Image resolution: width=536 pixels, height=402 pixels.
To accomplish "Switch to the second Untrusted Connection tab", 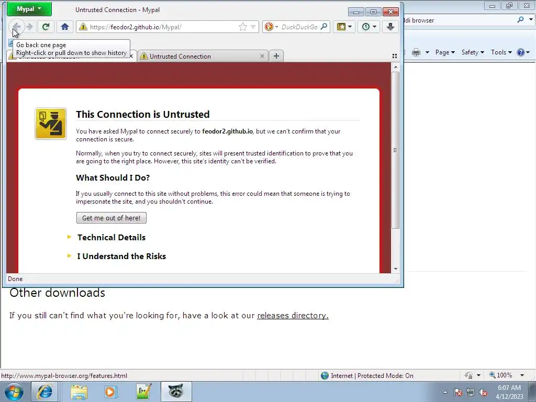I will pyautogui.click(x=204, y=57).
